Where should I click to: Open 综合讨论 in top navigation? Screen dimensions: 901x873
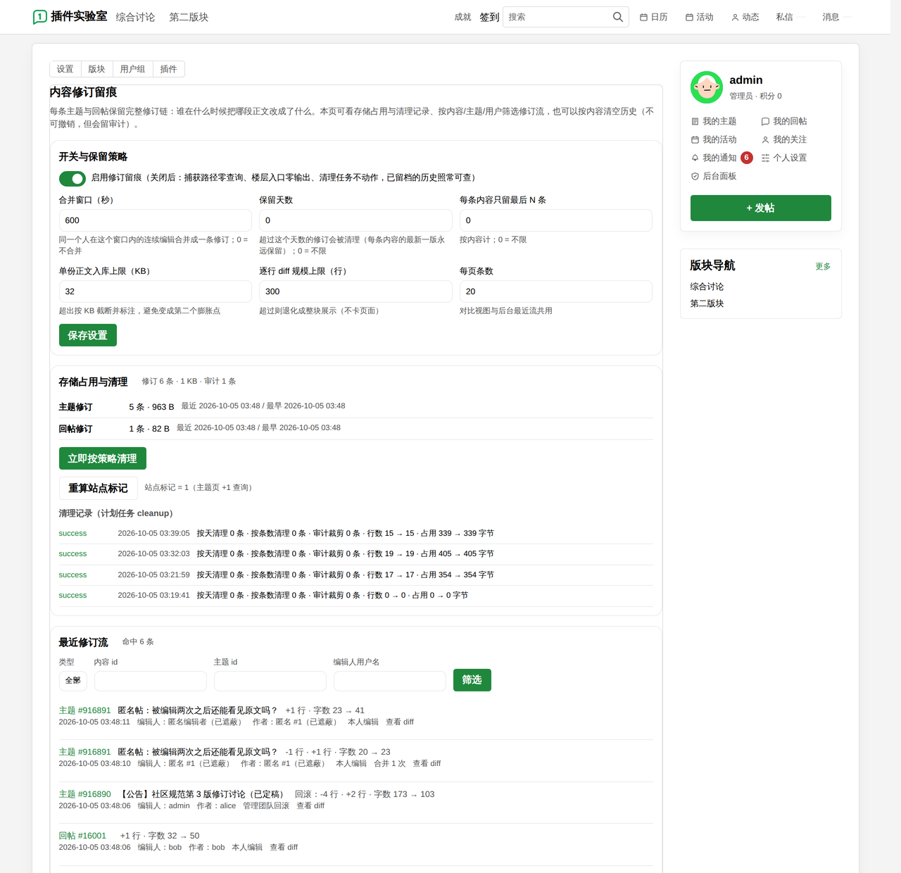[x=135, y=17]
